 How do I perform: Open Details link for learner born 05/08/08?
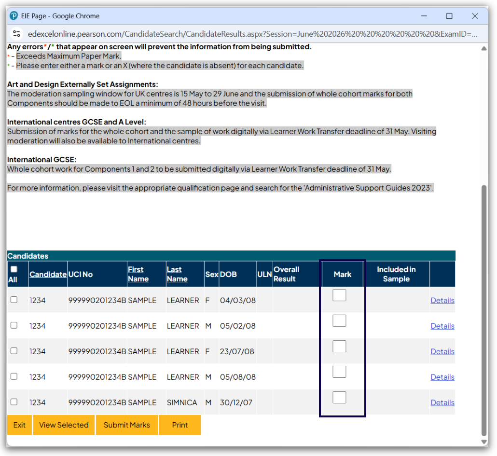tap(442, 377)
